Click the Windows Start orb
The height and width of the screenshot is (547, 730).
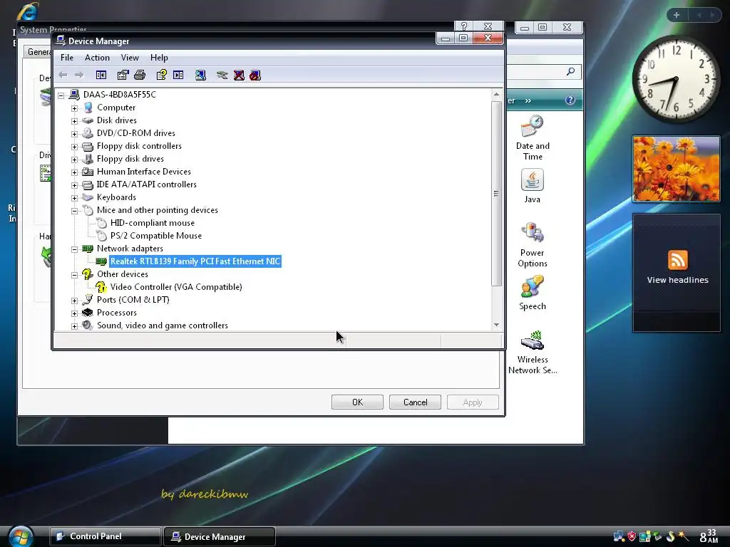click(x=21, y=537)
